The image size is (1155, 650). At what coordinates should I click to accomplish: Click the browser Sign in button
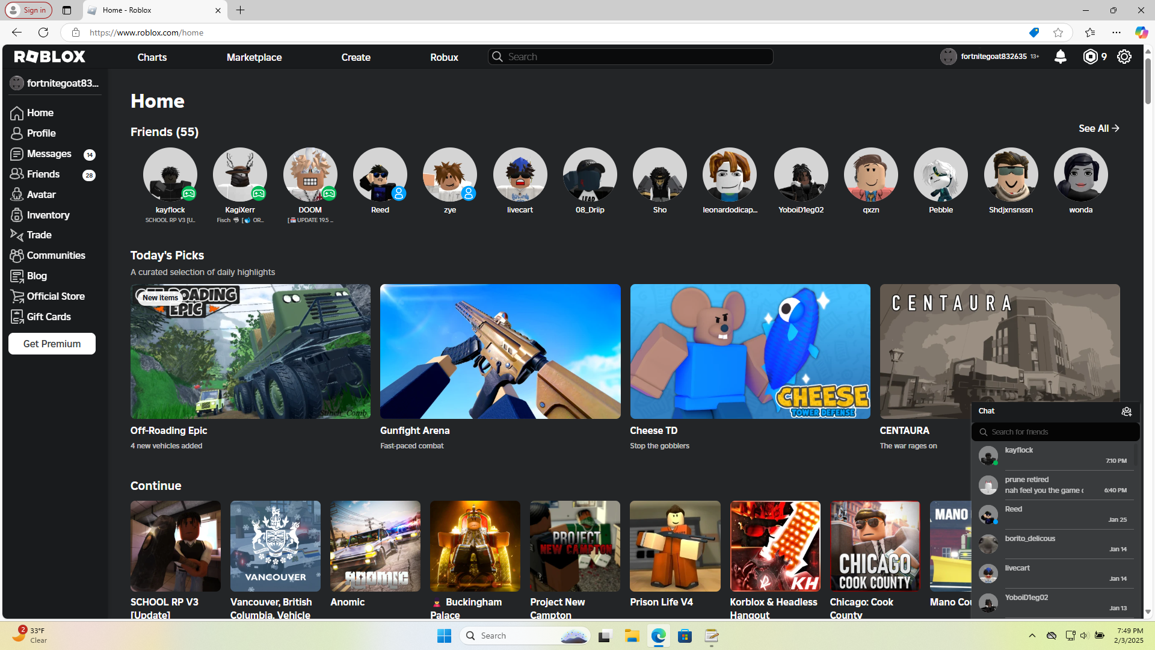click(28, 10)
